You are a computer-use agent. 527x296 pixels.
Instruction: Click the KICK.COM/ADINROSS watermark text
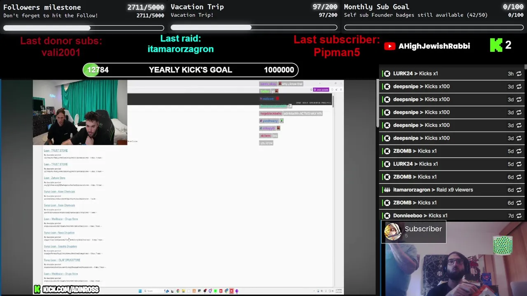click(70, 290)
